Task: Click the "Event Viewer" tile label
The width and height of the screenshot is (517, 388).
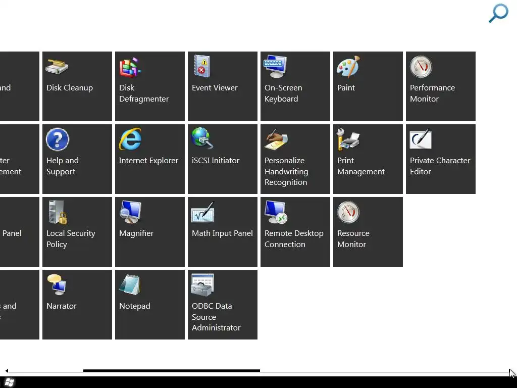Action: pyautogui.click(x=215, y=88)
